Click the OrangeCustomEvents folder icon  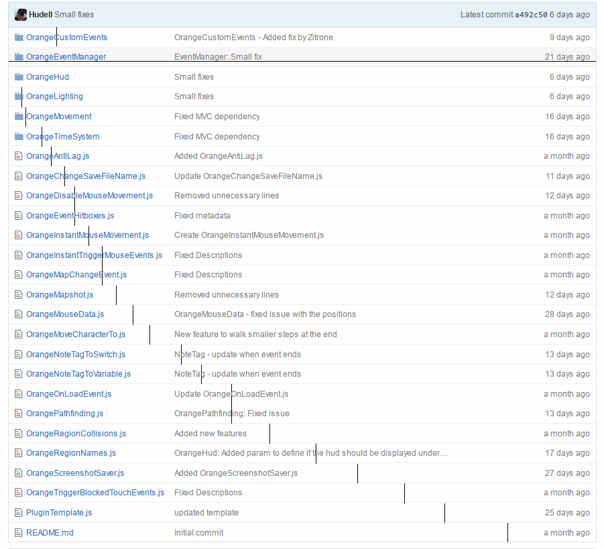coord(19,38)
